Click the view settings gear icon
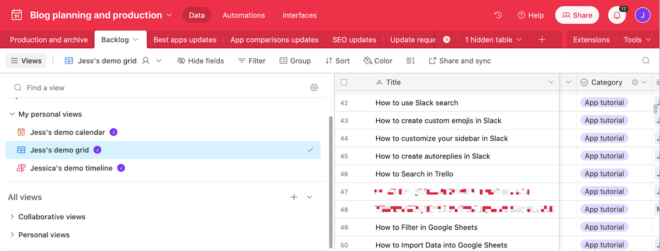660x251 pixels. (x=314, y=87)
